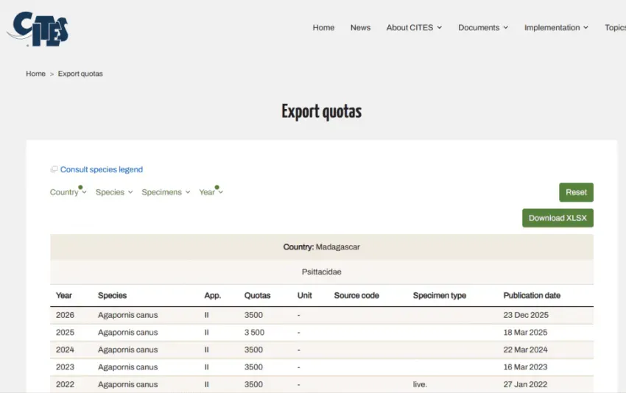Open the News menu item
The height and width of the screenshot is (393, 626).
pyautogui.click(x=361, y=27)
